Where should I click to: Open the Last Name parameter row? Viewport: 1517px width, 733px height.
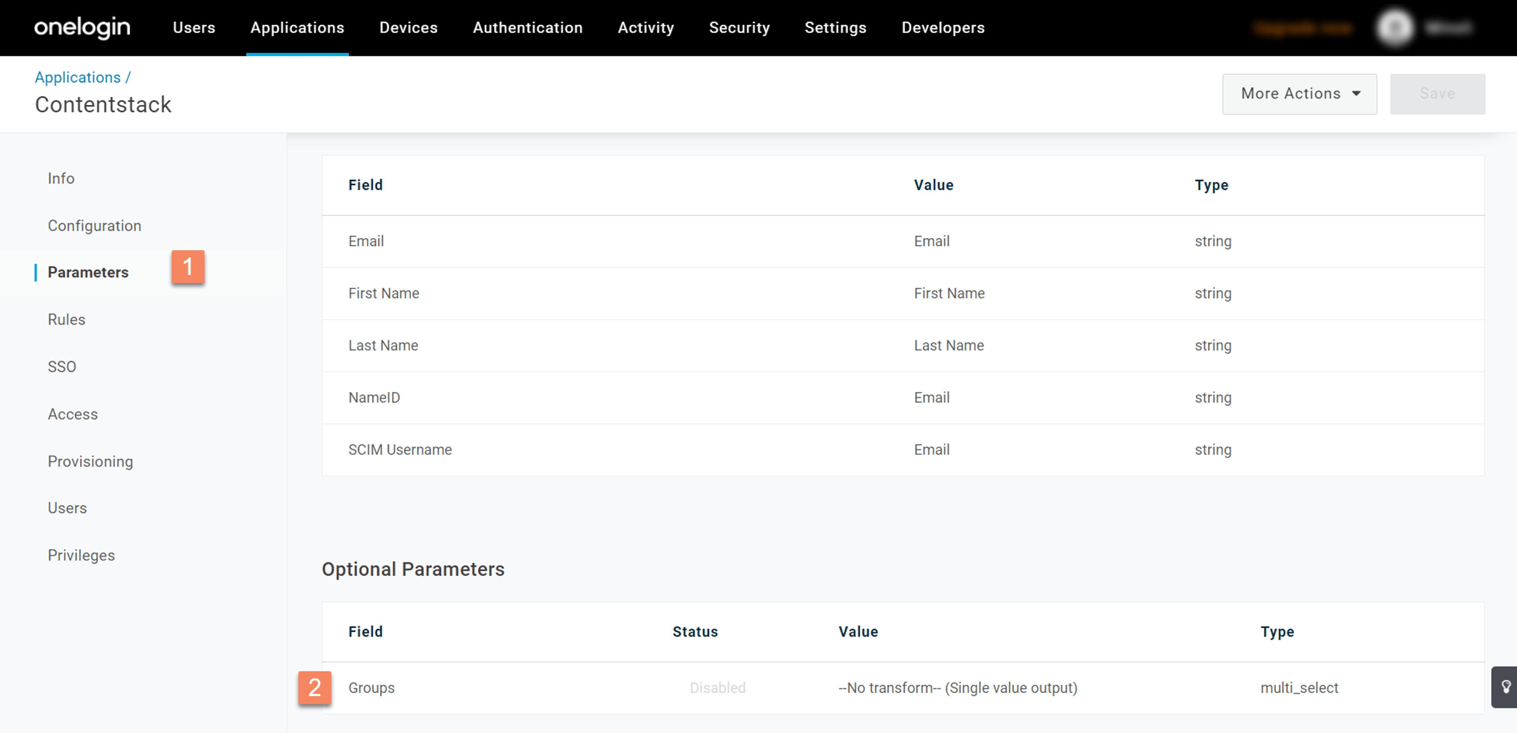pyautogui.click(x=903, y=346)
